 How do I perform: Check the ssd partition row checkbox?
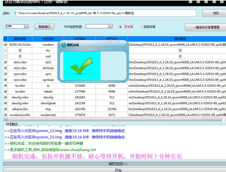6,56
